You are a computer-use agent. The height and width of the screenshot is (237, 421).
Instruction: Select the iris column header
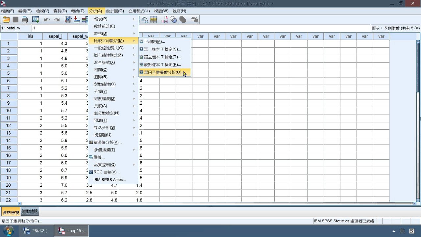pyautogui.click(x=30, y=36)
